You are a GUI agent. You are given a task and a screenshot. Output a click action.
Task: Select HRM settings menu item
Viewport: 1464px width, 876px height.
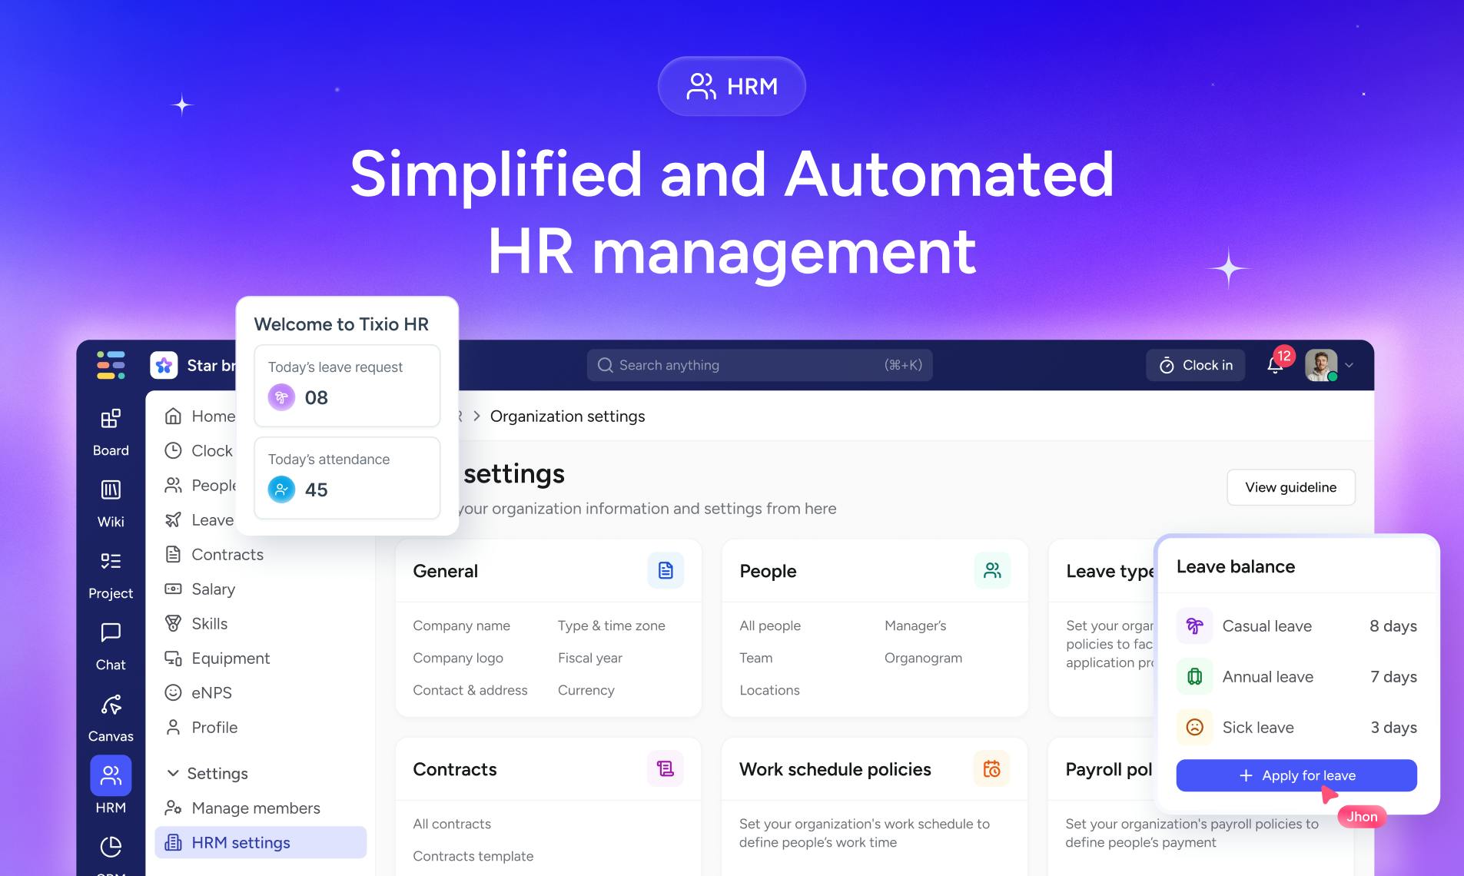pos(261,842)
